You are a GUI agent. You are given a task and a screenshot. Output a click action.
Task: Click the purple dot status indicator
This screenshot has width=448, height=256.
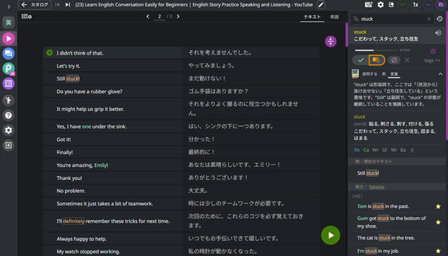click(x=433, y=51)
